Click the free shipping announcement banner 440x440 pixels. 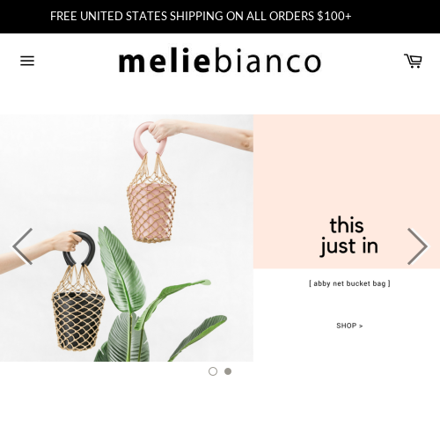[220, 17]
